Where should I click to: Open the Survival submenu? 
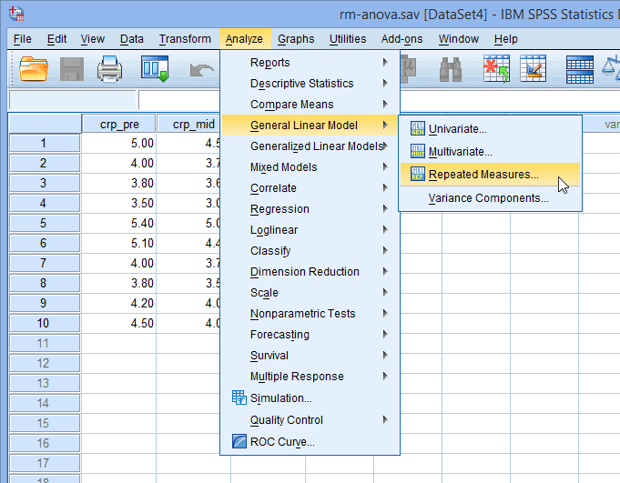(x=310, y=356)
